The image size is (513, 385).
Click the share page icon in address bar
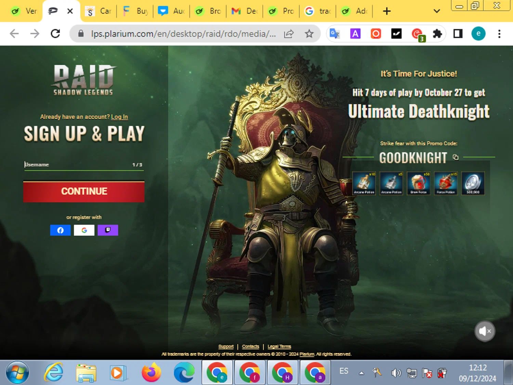tap(289, 34)
